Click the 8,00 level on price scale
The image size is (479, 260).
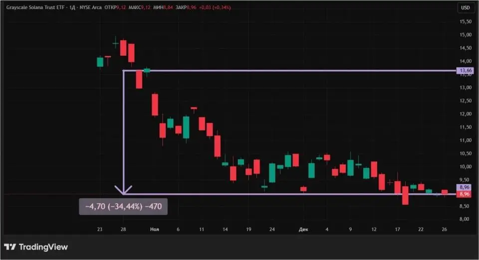click(465, 219)
